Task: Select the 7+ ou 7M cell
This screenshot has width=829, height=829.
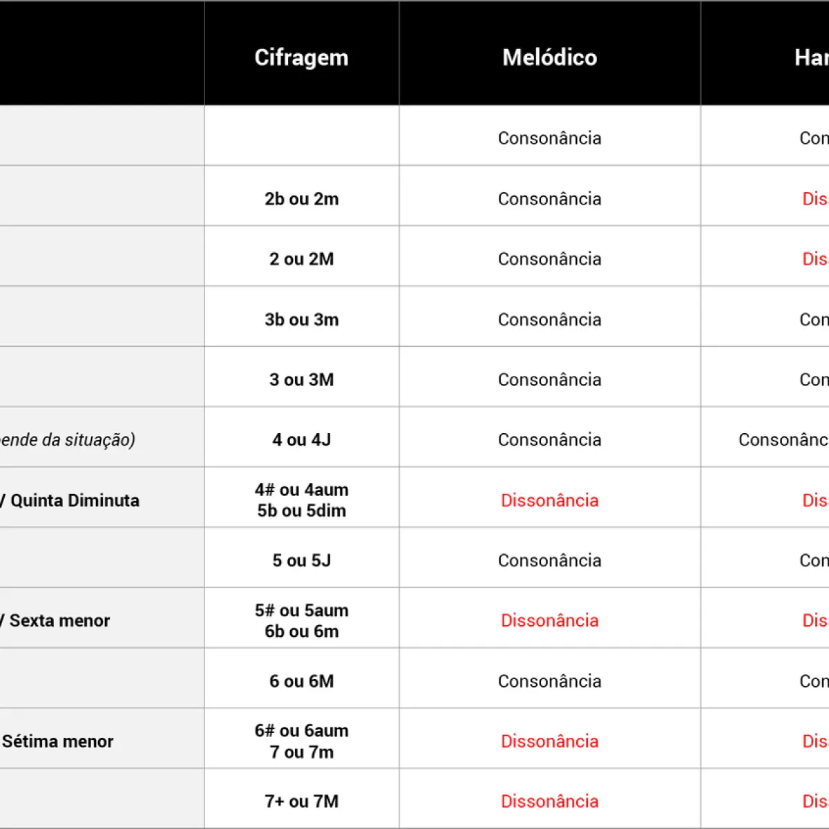Action: [x=301, y=801]
